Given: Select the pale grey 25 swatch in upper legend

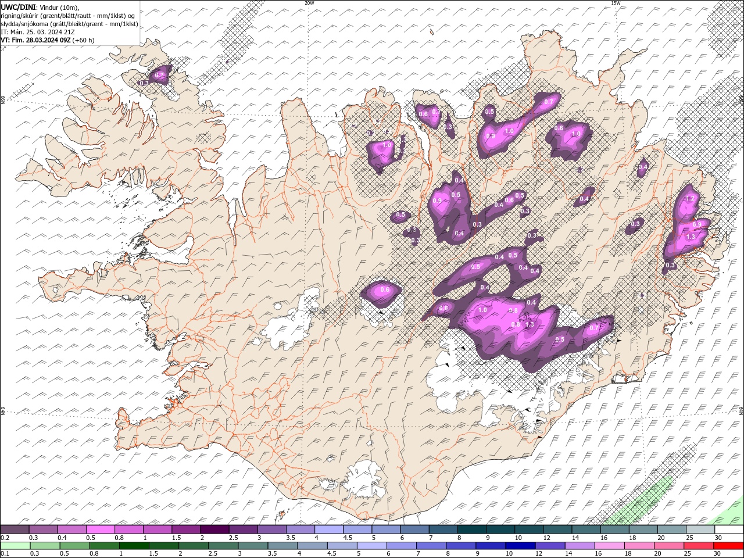Looking at the screenshot, I should 700,530.
